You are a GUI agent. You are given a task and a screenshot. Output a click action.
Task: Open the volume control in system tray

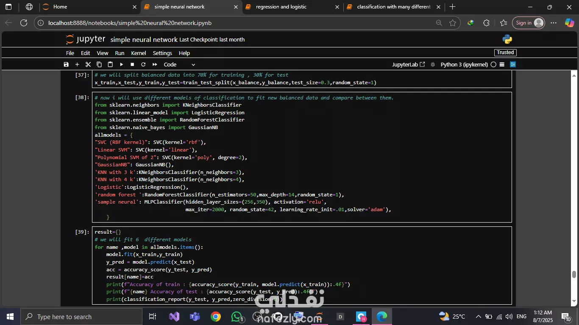509,317
